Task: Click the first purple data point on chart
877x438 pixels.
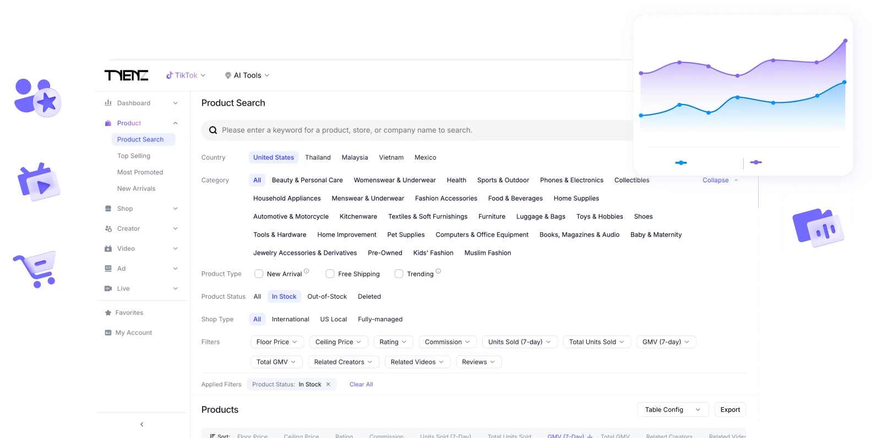Action: [641, 73]
